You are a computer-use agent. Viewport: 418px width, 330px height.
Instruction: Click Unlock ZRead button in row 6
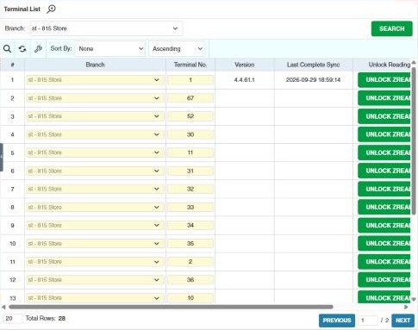click(x=384, y=171)
